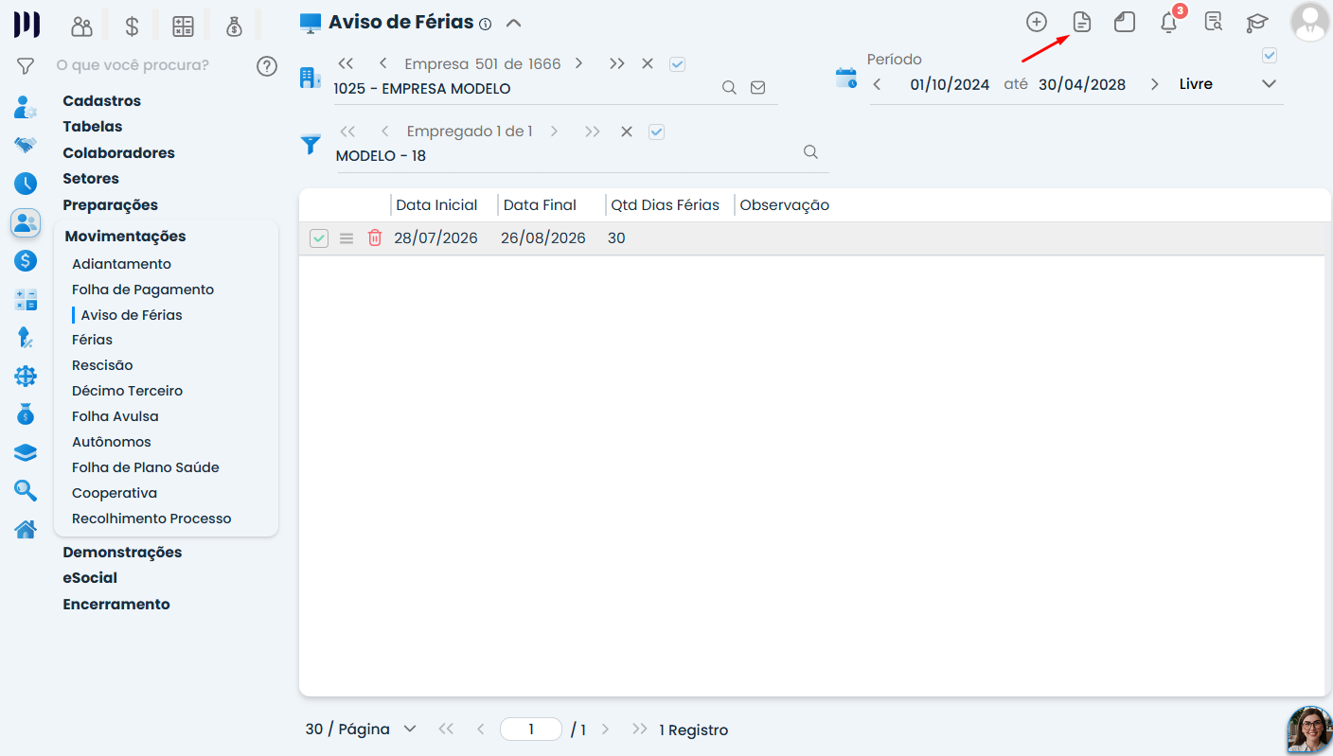This screenshot has width=1333, height=756.
Task: Toggle the Empresa filter checkbox
Action: click(677, 64)
